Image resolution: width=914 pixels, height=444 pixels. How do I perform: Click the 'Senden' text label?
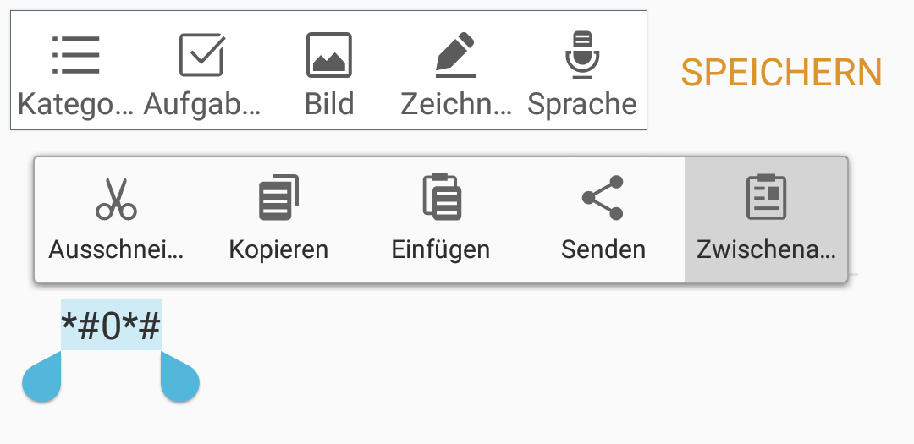[x=603, y=250]
